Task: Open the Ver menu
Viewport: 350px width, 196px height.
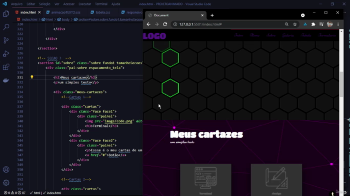Action: [57, 4]
